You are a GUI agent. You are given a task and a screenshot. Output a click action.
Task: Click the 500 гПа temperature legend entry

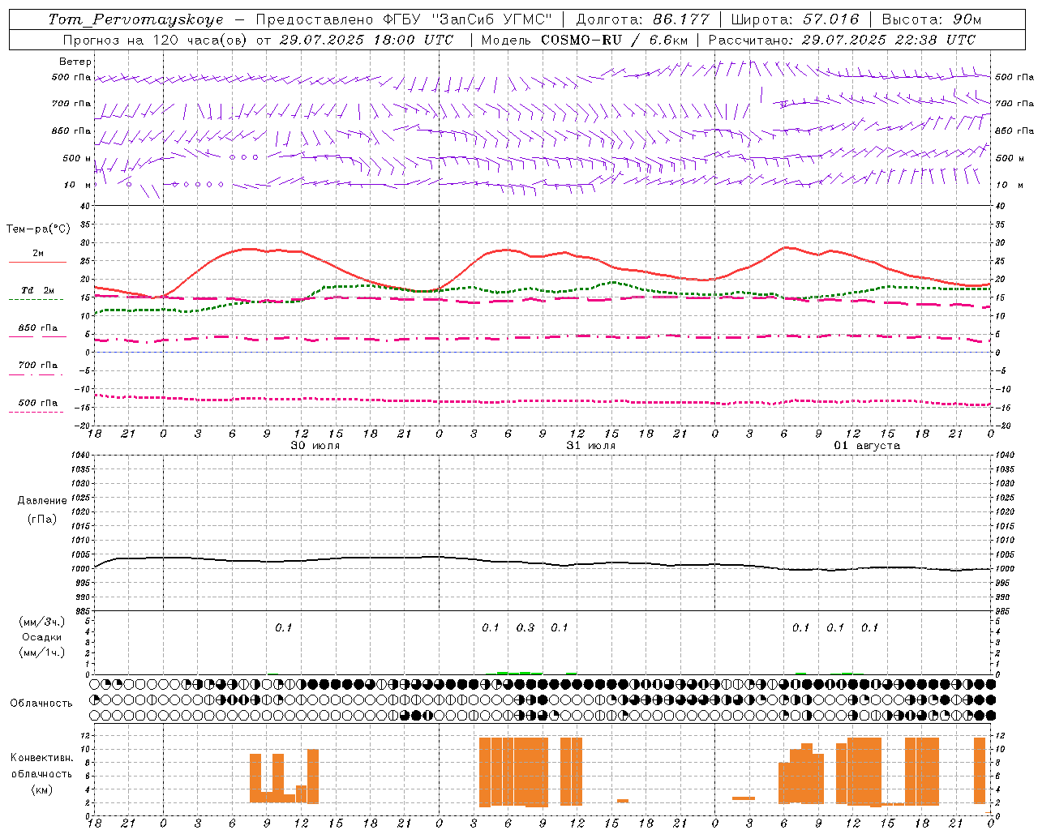pyautogui.click(x=38, y=403)
